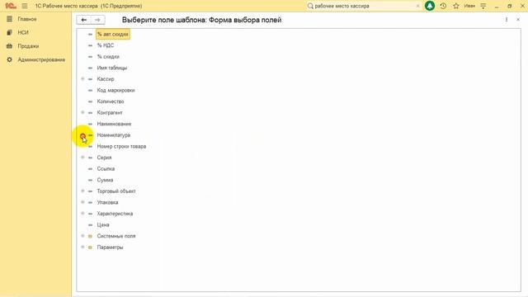Image resolution: width=528 pixels, height=297 pixels.
Task: Open the НСИ section
Action: click(x=23, y=33)
